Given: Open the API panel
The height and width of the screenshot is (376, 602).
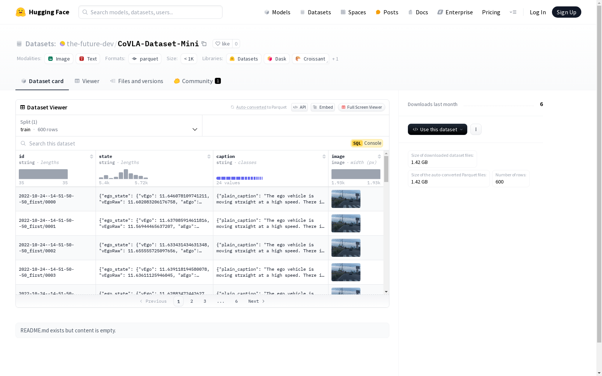Looking at the screenshot, I should point(299,107).
